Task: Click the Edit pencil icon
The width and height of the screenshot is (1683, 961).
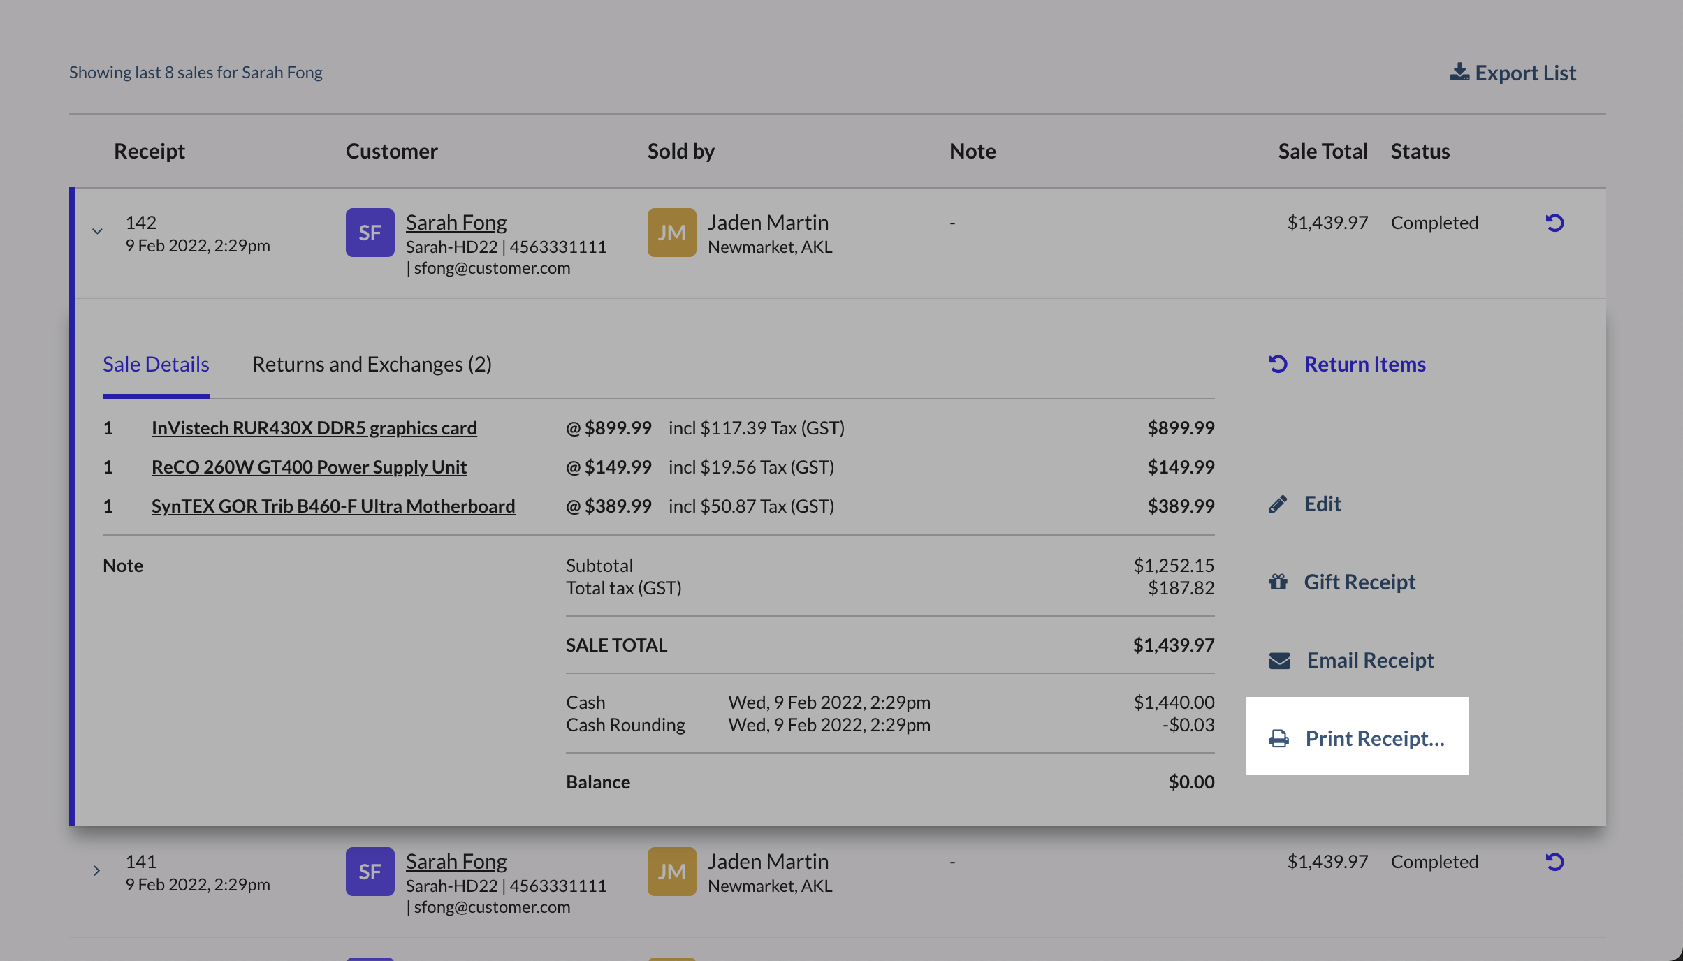Action: [x=1278, y=504]
